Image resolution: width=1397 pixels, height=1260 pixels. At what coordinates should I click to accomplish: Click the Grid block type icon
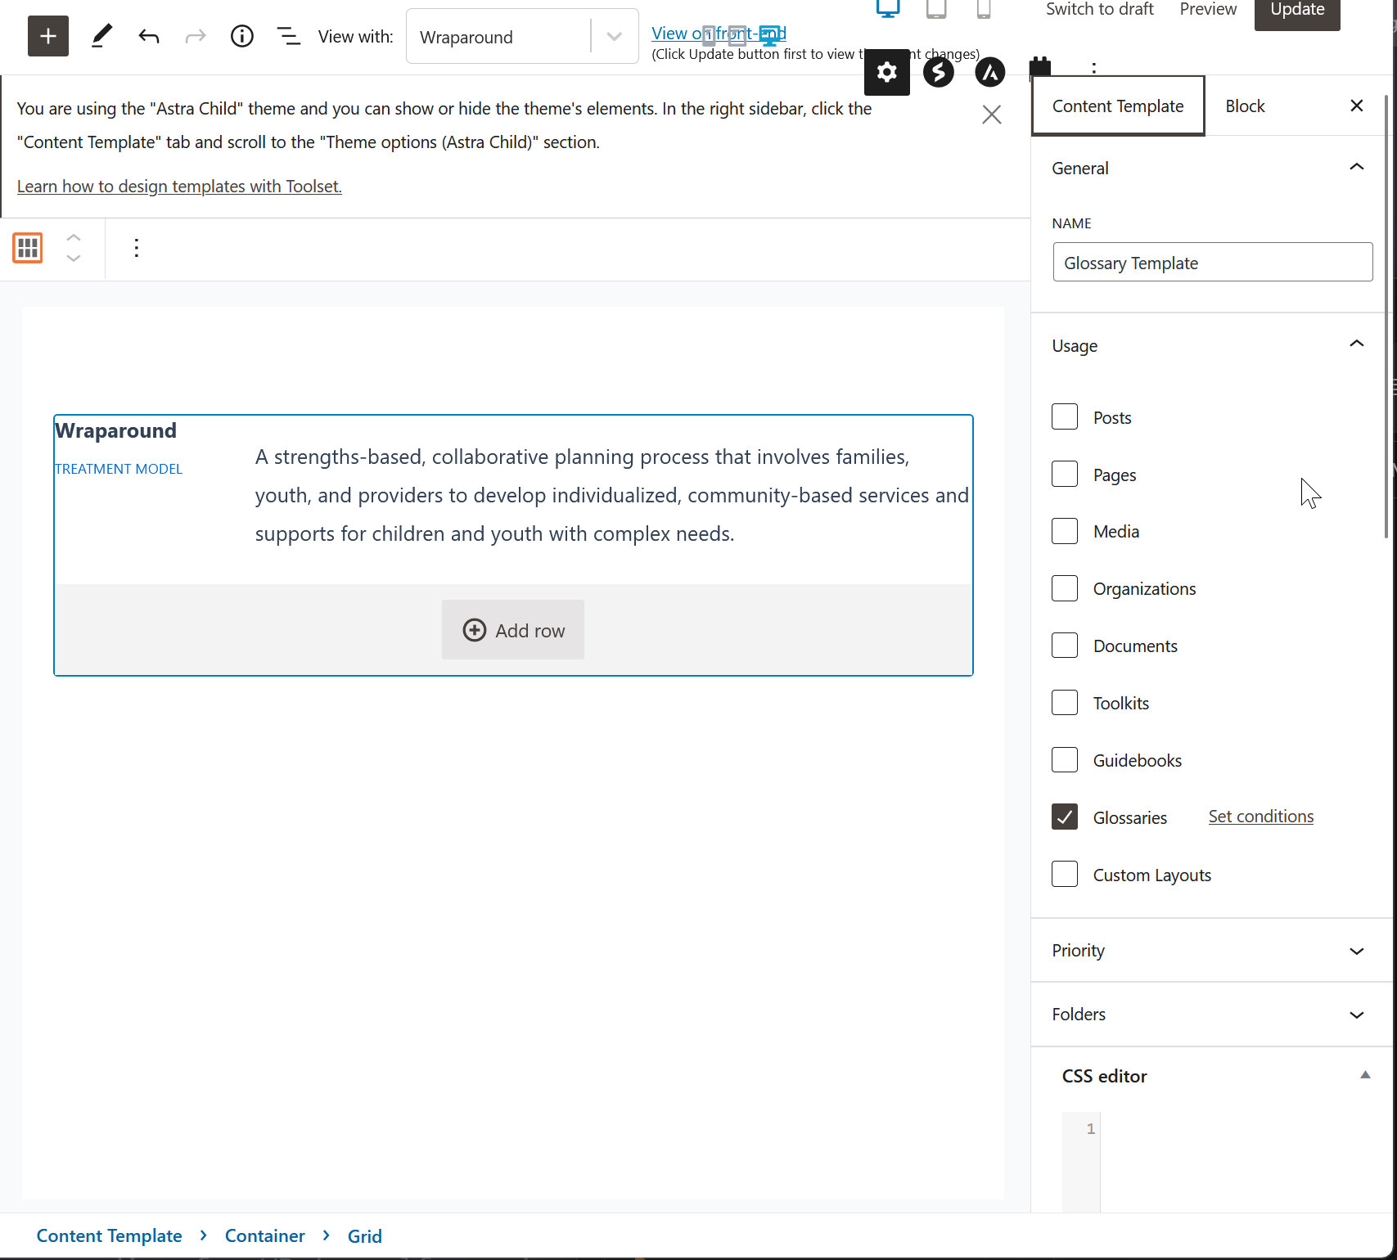[x=28, y=248]
